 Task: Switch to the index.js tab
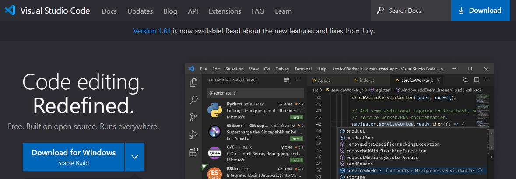pos(369,80)
